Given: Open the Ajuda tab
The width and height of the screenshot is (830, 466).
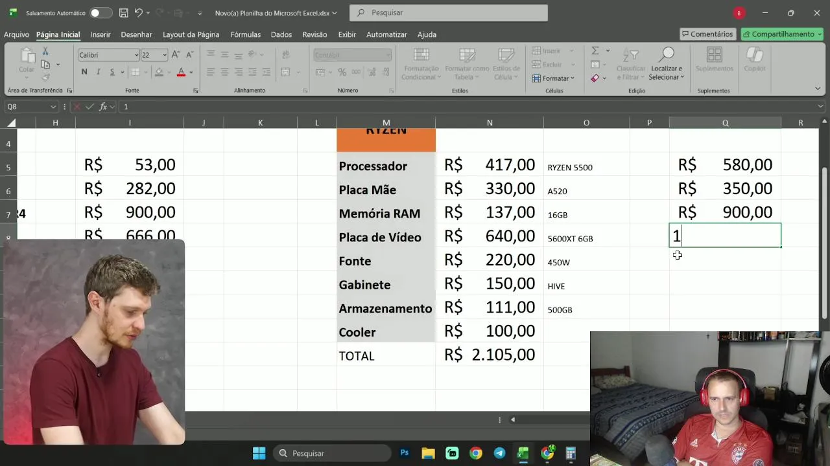Looking at the screenshot, I should click(x=427, y=34).
